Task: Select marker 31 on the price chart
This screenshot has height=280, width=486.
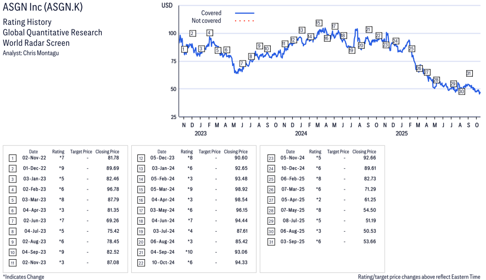Action: click(469, 73)
